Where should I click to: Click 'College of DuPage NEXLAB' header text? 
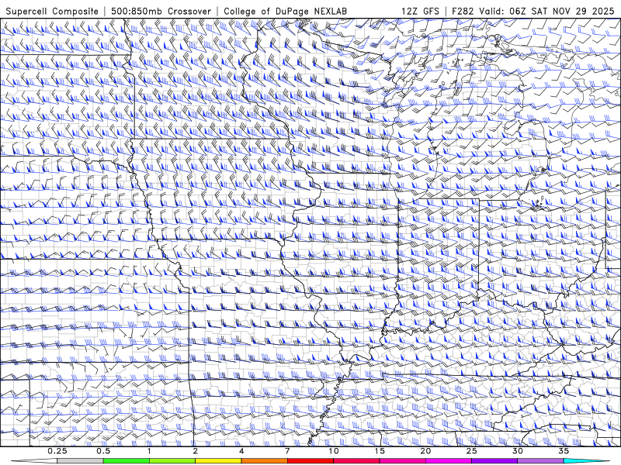tap(285, 12)
